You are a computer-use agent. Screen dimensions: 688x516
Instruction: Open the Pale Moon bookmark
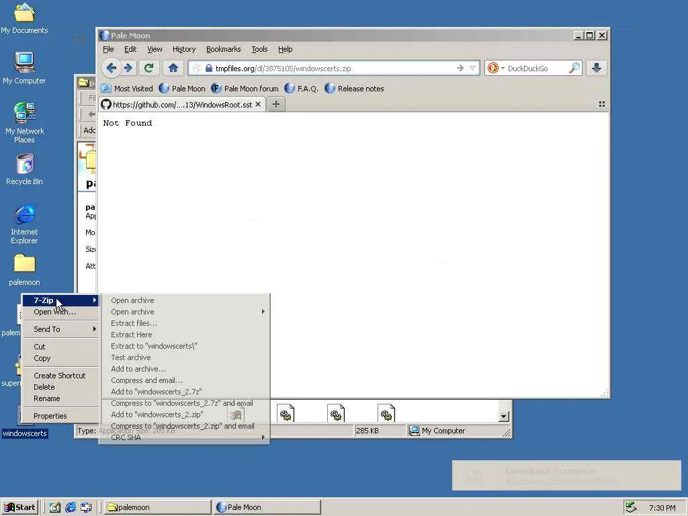182,89
